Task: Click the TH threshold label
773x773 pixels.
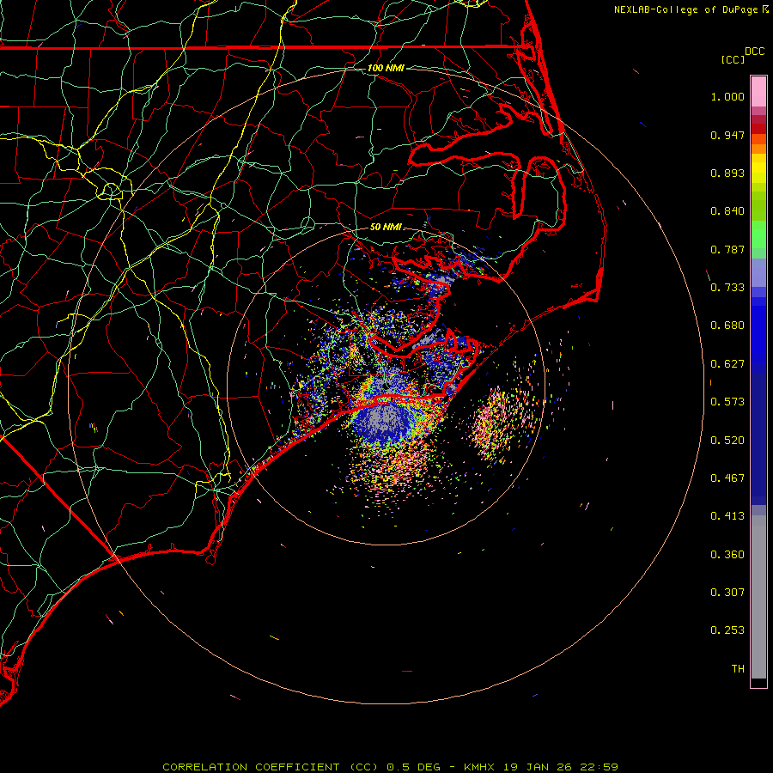Action: tap(738, 669)
